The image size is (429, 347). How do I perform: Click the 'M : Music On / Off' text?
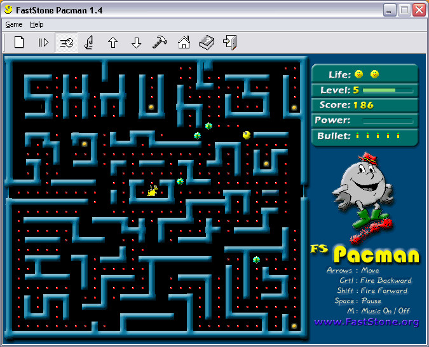coord(378,311)
